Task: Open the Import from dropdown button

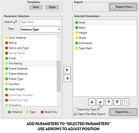Action: pyautogui.click(x=123, y=7)
